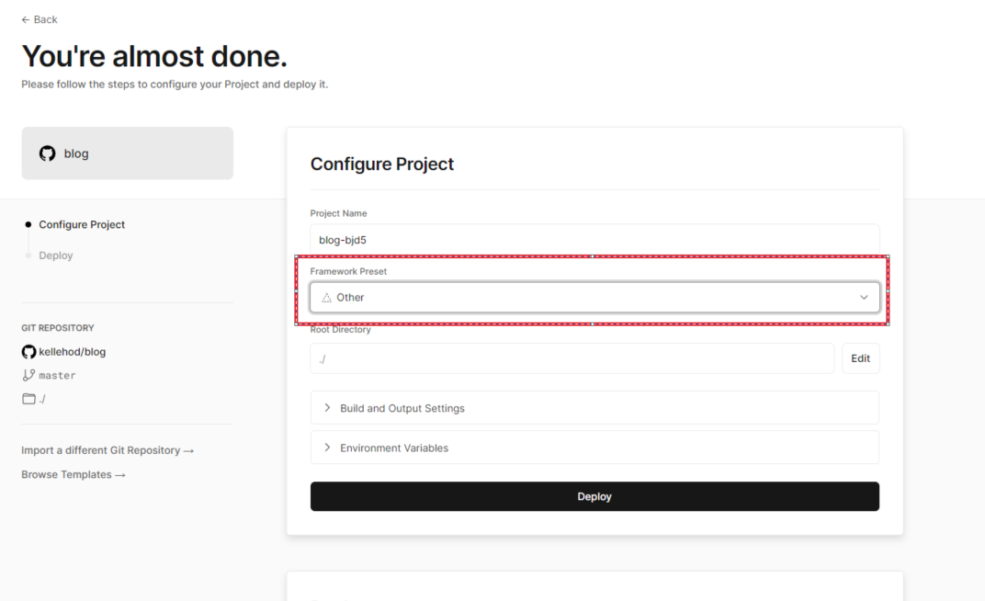Screen dimensions: 985x601
Task: Click the Configure Project heading
Action: (x=382, y=164)
